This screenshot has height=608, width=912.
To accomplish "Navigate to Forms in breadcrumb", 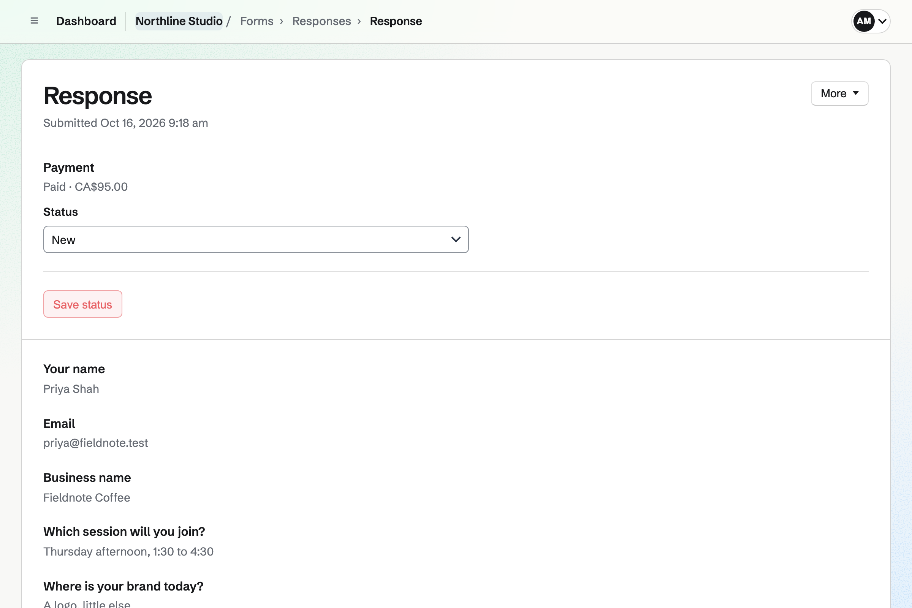I will click(257, 21).
